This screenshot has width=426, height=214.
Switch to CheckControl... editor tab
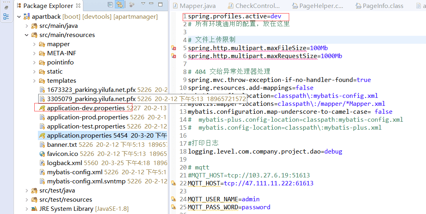(x=254, y=6)
